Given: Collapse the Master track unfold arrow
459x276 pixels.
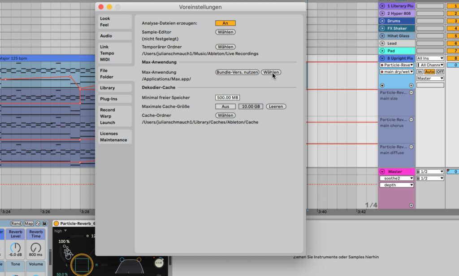Looking at the screenshot, I should click(x=382, y=172).
